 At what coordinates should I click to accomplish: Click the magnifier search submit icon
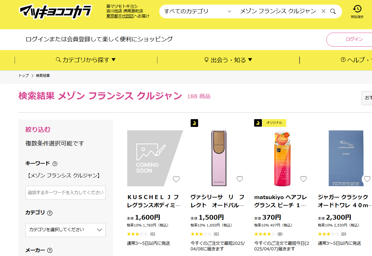pyautogui.click(x=333, y=12)
